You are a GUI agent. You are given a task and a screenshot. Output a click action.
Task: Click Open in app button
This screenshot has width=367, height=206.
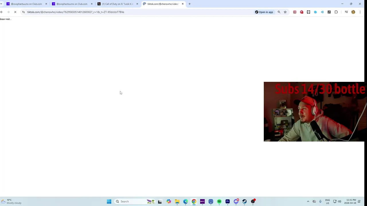click(264, 12)
